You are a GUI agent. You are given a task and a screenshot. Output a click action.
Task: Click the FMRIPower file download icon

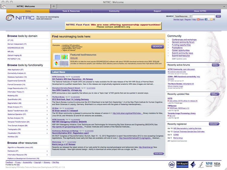[x=168, y=108]
